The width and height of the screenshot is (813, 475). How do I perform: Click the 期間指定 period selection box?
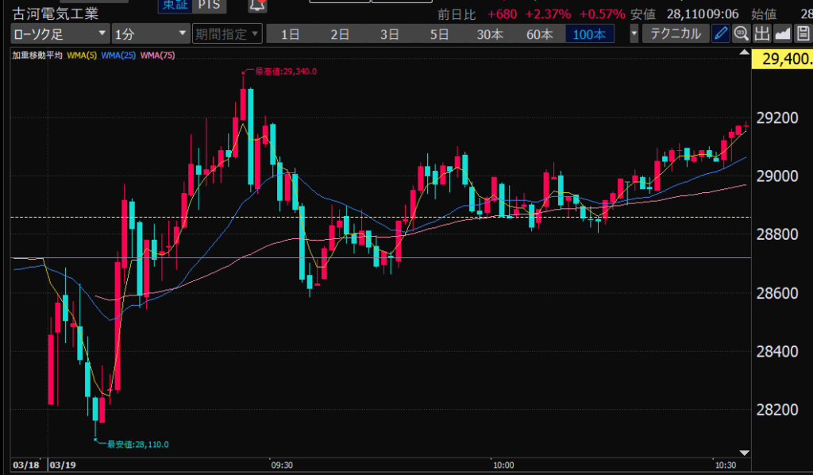pos(227,33)
